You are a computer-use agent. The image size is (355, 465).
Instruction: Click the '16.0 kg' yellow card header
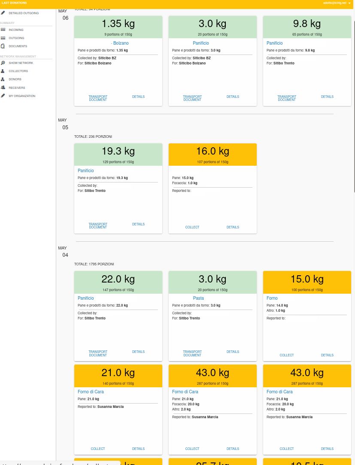coord(212,155)
